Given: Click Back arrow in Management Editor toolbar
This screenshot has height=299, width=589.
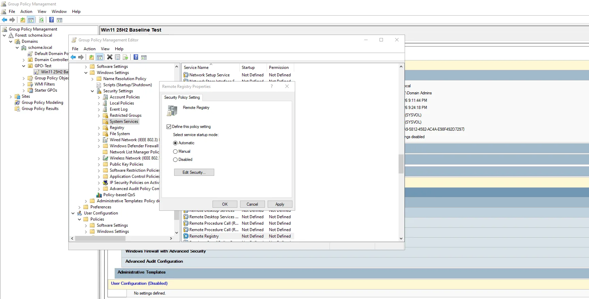Looking at the screenshot, I should pos(73,57).
